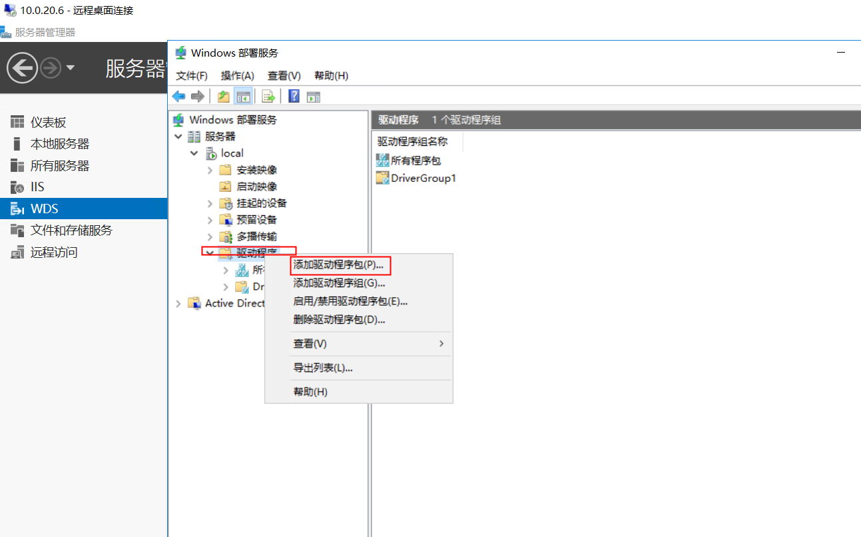Click the blue Back arrow in WDS toolbar
Image resolution: width=861 pixels, height=537 pixels.
click(178, 97)
